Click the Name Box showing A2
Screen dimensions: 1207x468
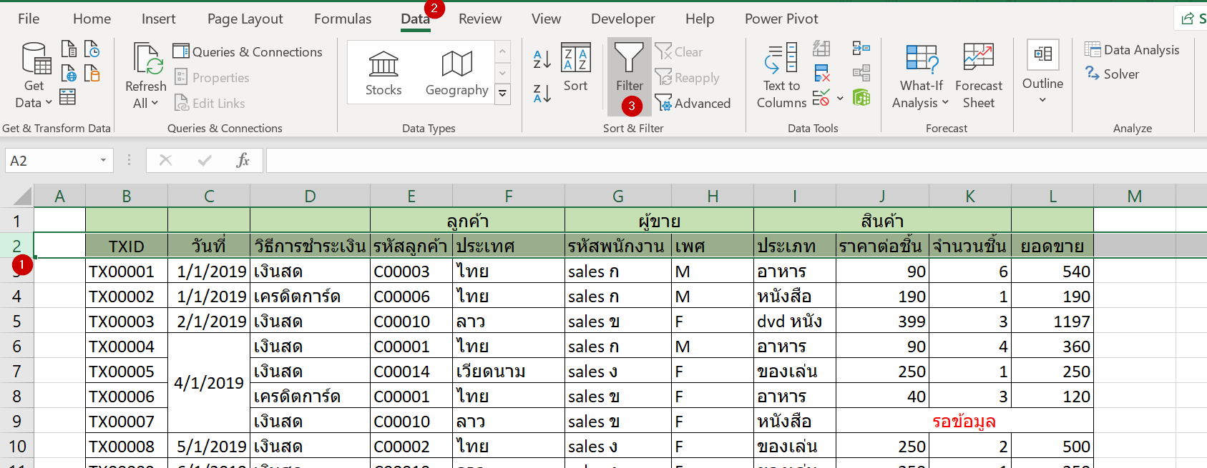50,161
